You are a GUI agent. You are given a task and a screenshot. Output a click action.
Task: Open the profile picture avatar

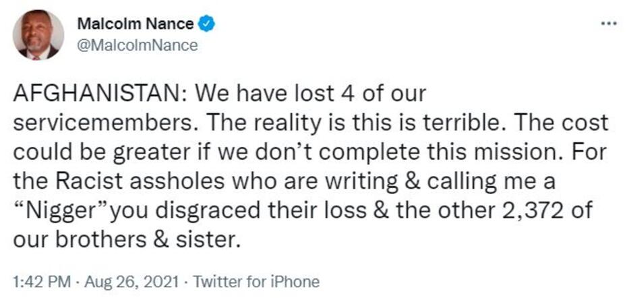(x=38, y=35)
